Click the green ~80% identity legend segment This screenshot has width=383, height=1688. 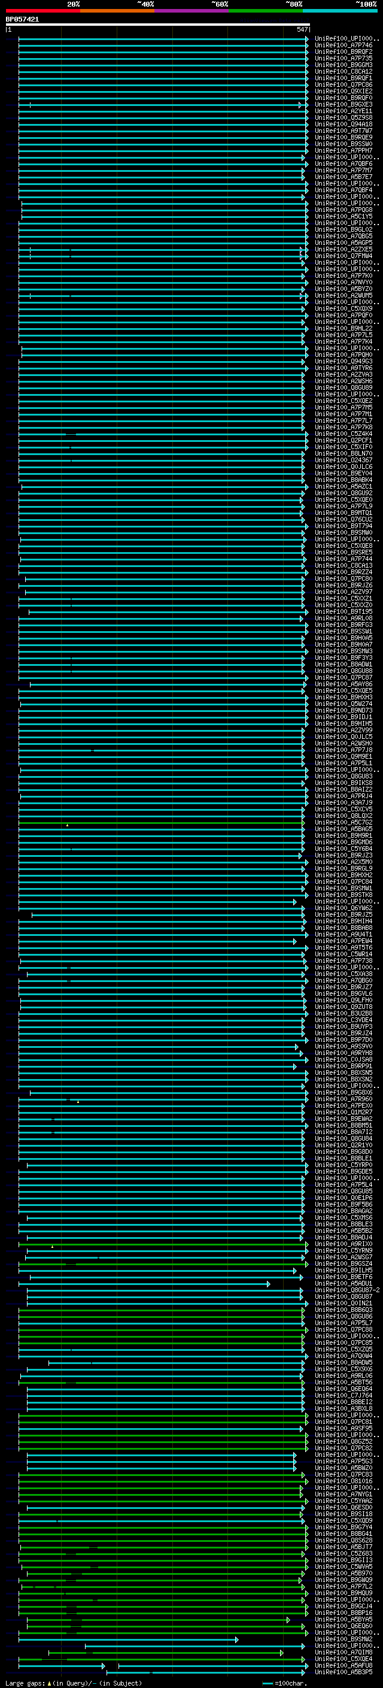[x=266, y=11]
